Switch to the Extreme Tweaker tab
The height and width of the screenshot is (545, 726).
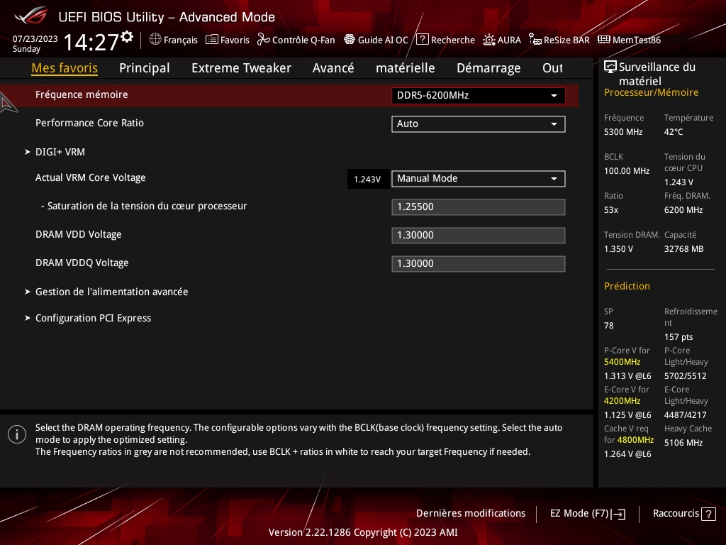tap(241, 68)
